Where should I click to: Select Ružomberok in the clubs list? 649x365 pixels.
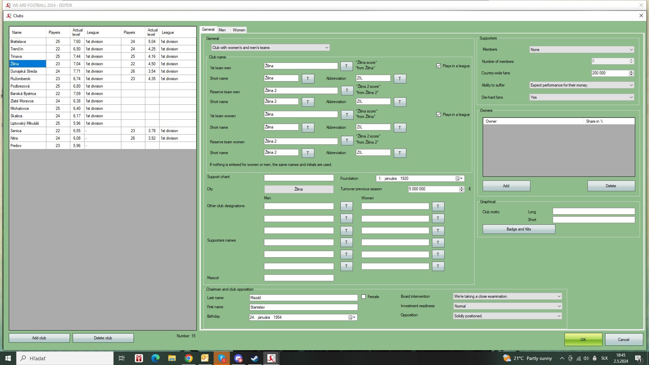21,79
